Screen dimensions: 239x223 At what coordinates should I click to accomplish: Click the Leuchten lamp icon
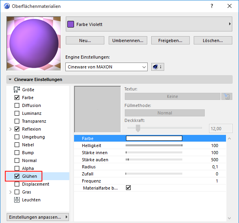point(17,200)
